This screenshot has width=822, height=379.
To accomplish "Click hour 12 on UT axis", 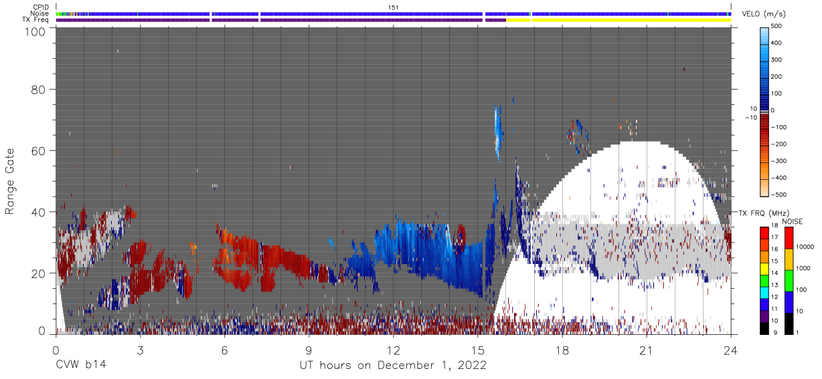I will click(393, 350).
